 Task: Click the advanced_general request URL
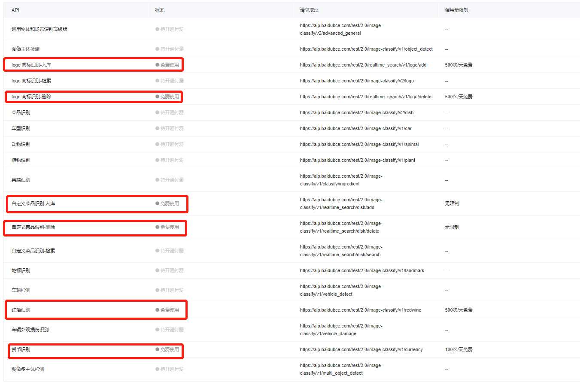pos(341,29)
